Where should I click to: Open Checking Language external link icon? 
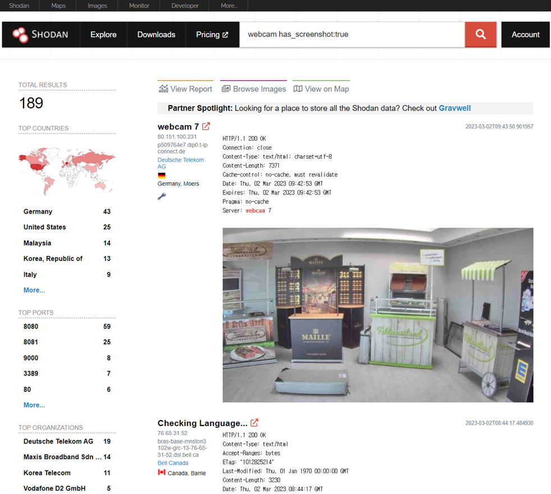(x=254, y=423)
